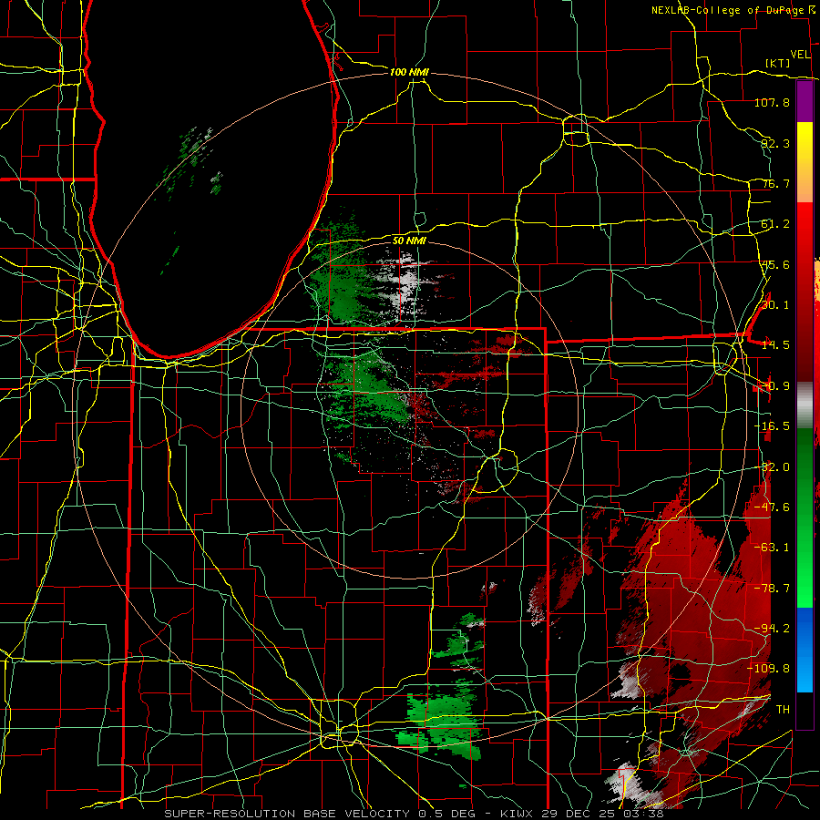Select the -94.2 legend value
The height and width of the screenshot is (820, 820).
[x=772, y=629]
